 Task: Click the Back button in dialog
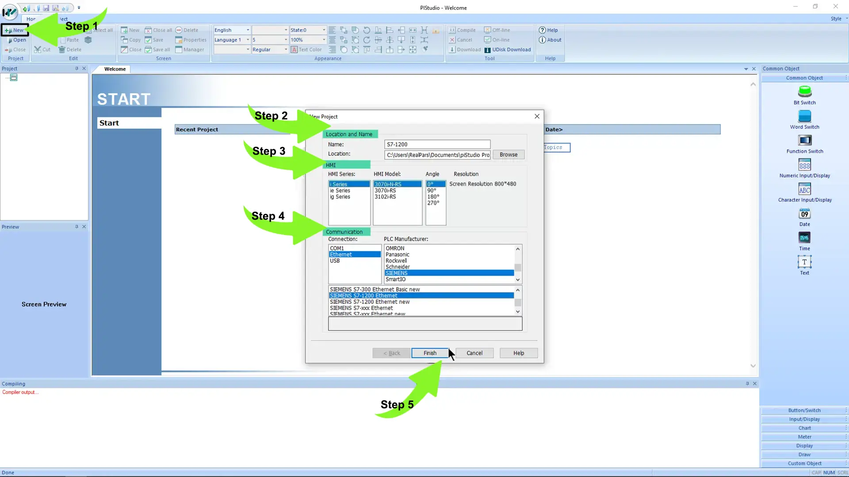(391, 353)
